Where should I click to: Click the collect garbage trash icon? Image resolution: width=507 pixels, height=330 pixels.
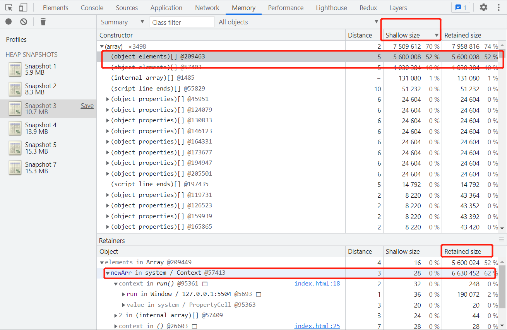pyautogui.click(x=43, y=22)
